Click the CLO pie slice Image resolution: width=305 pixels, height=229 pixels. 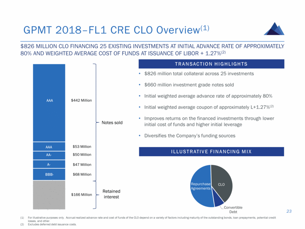click(222, 183)
